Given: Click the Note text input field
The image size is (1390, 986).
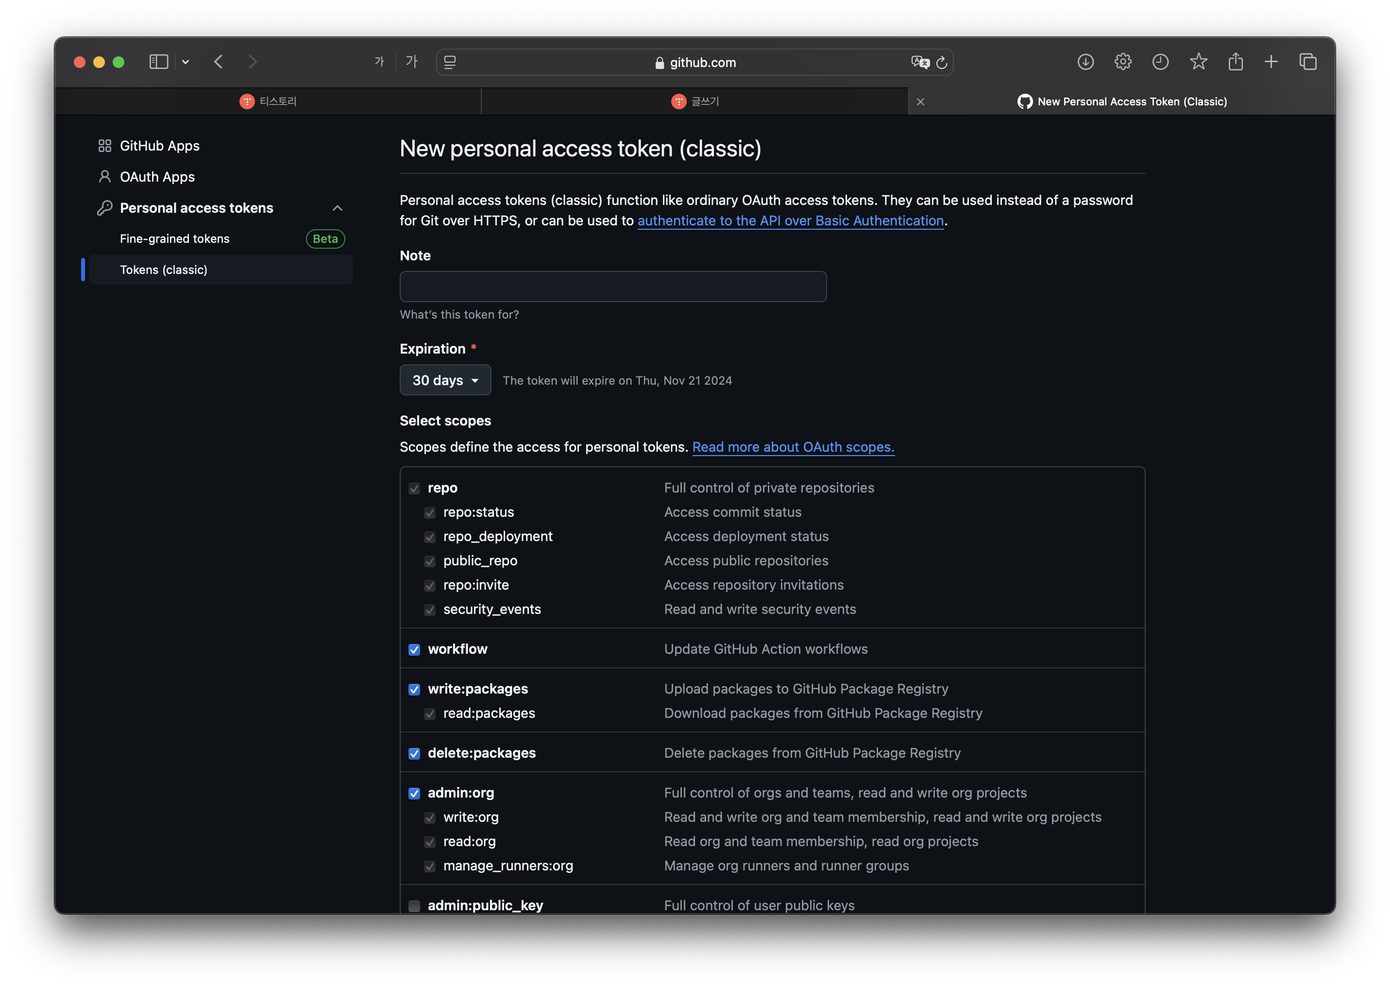Looking at the screenshot, I should (x=612, y=287).
